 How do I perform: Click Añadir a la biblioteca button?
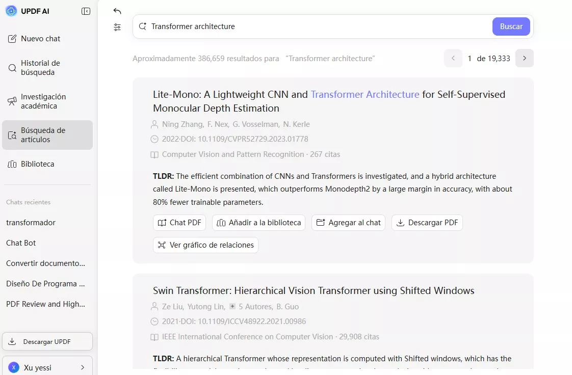(x=258, y=223)
